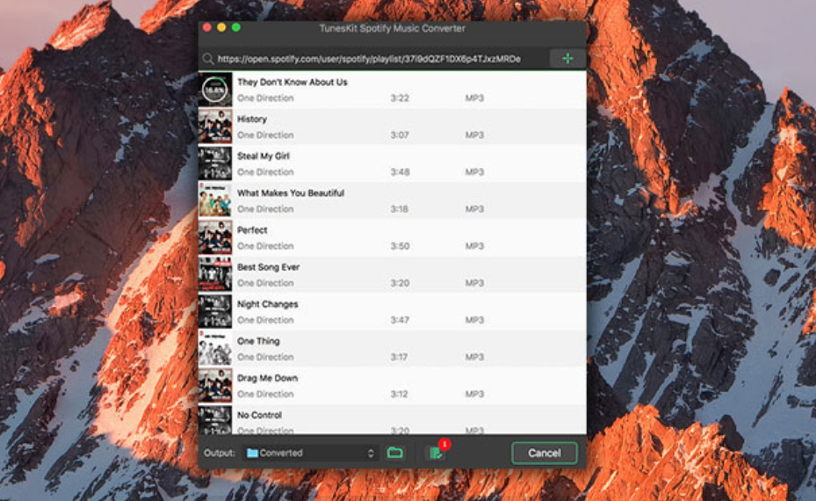Click One Direction artist under Drag Me Down
Image resolution: width=816 pixels, height=501 pixels.
(x=265, y=394)
